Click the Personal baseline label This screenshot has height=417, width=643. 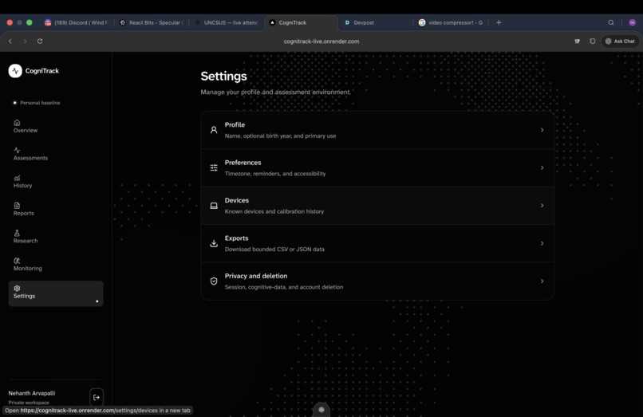pyautogui.click(x=40, y=103)
